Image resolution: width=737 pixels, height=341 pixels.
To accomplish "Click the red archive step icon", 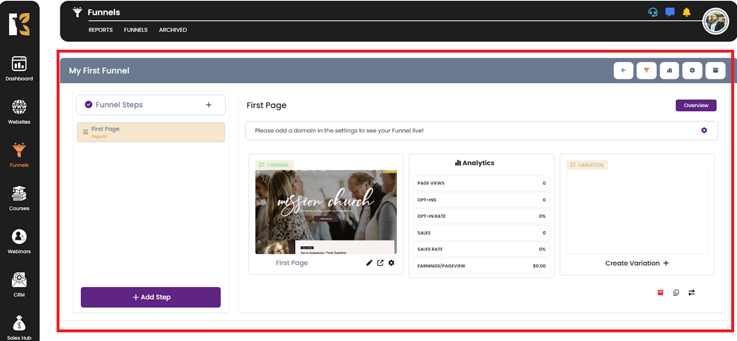I will 660,292.
